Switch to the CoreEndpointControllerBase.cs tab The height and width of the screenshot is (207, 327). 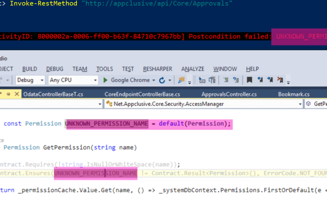coord(142,94)
